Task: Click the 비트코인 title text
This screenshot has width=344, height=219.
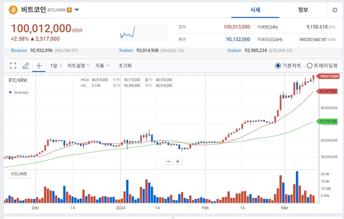Action: 33,9
